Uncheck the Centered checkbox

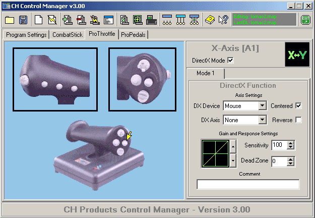coord(298,105)
